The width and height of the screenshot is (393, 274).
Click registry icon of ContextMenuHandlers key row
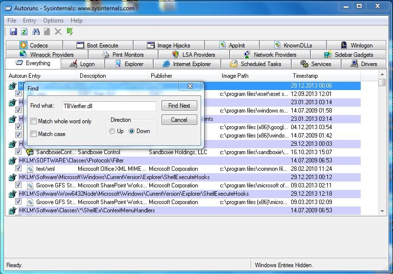coord(12,210)
